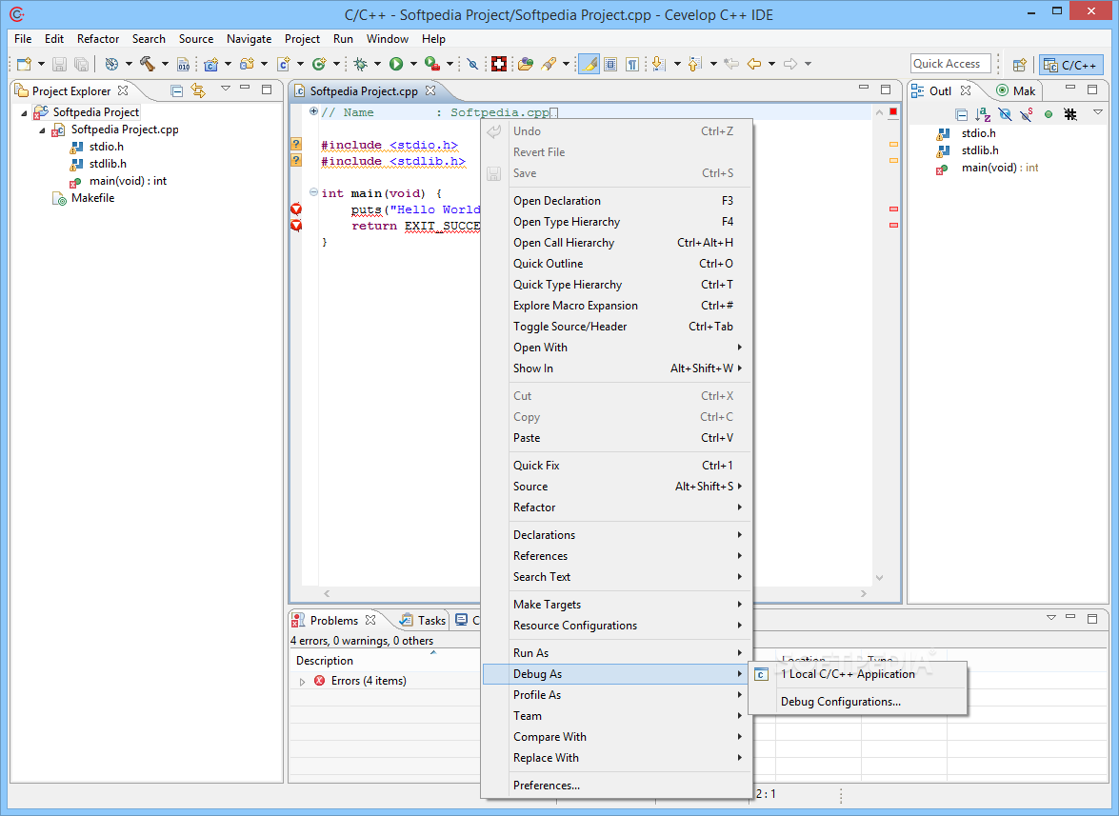Click the New C Source File icon
Image resolution: width=1119 pixels, height=816 pixels.
pos(283,64)
